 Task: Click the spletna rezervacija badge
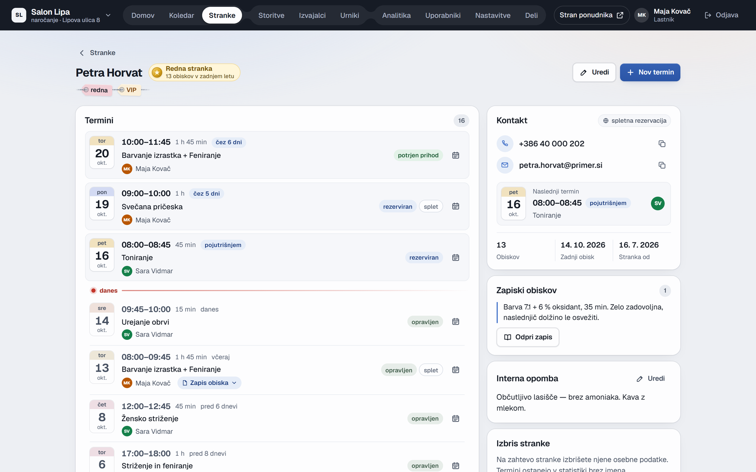click(635, 120)
